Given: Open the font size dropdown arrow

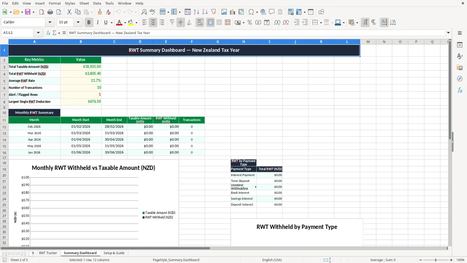Looking at the screenshot, I should coord(78,23).
